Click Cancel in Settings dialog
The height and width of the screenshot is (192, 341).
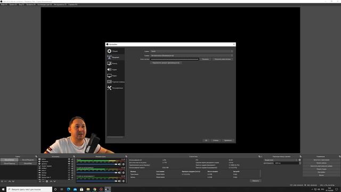pos(215,140)
